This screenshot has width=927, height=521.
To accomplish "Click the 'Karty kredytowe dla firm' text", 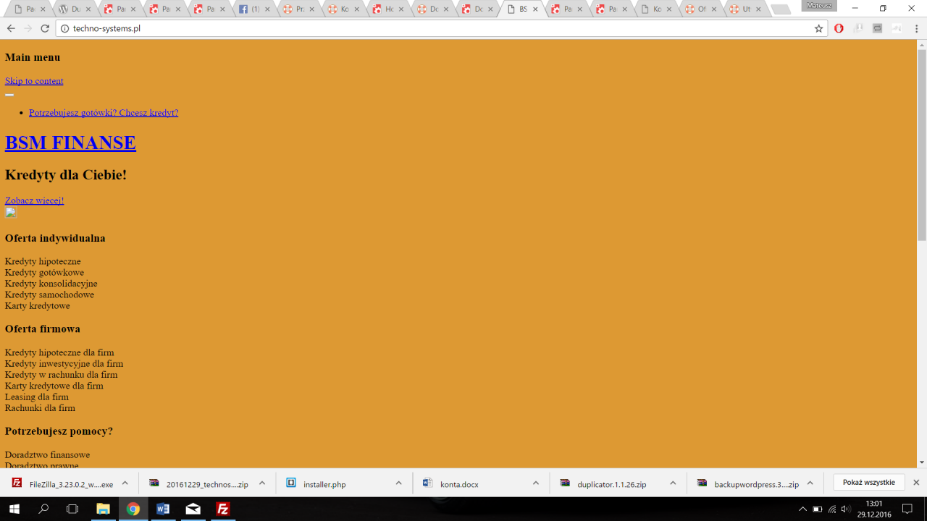I will coord(54,386).
